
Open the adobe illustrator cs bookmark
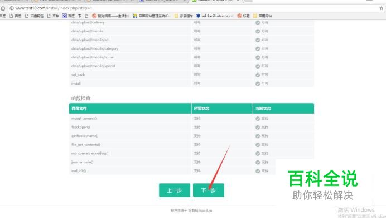[x=214, y=16]
